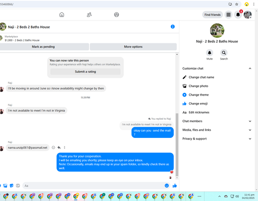Collapse the Customize chat section
The image size is (258, 201).
250,69
